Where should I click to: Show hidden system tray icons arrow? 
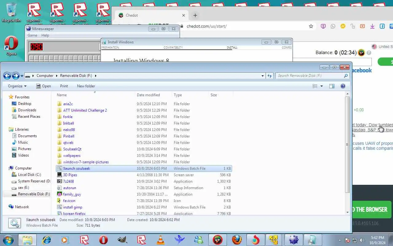(x=340, y=240)
